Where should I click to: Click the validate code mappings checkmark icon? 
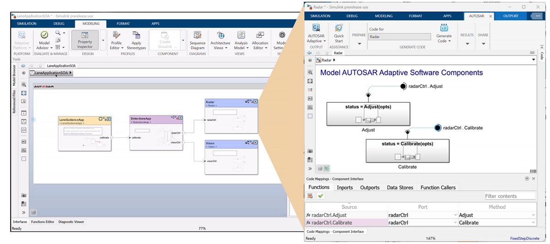320,196
